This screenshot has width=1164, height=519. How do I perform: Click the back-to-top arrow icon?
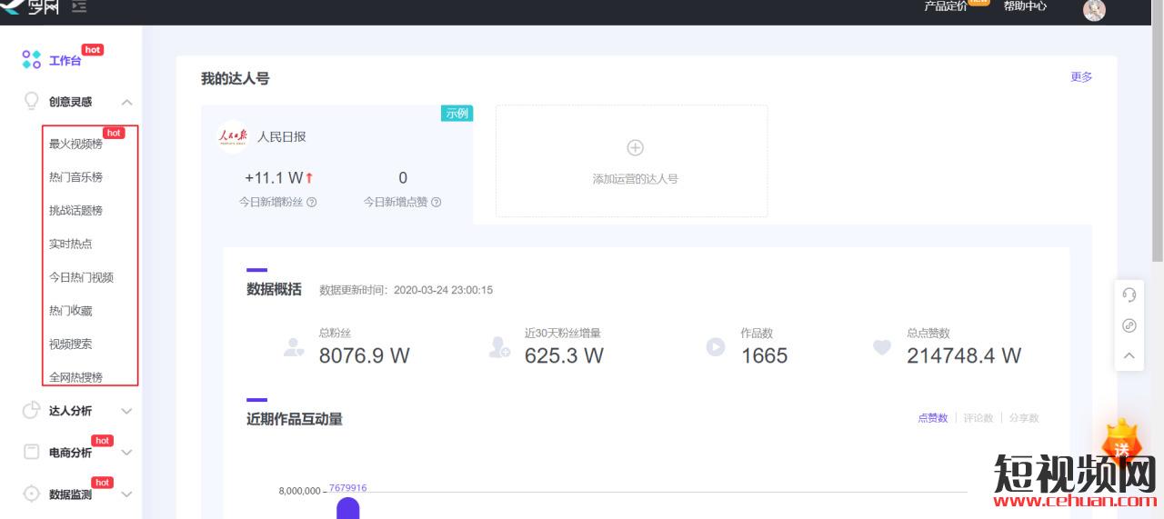[x=1129, y=356]
